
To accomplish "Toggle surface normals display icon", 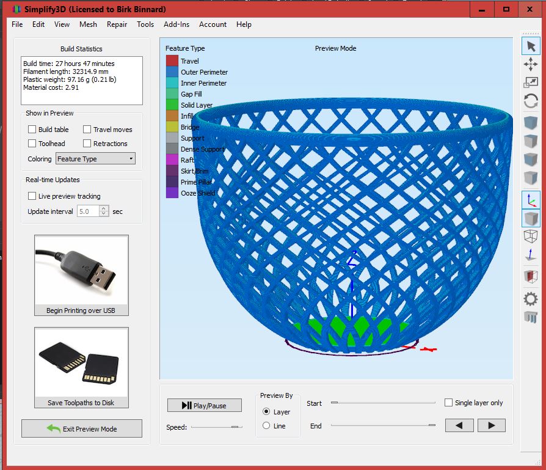I will [531, 254].
